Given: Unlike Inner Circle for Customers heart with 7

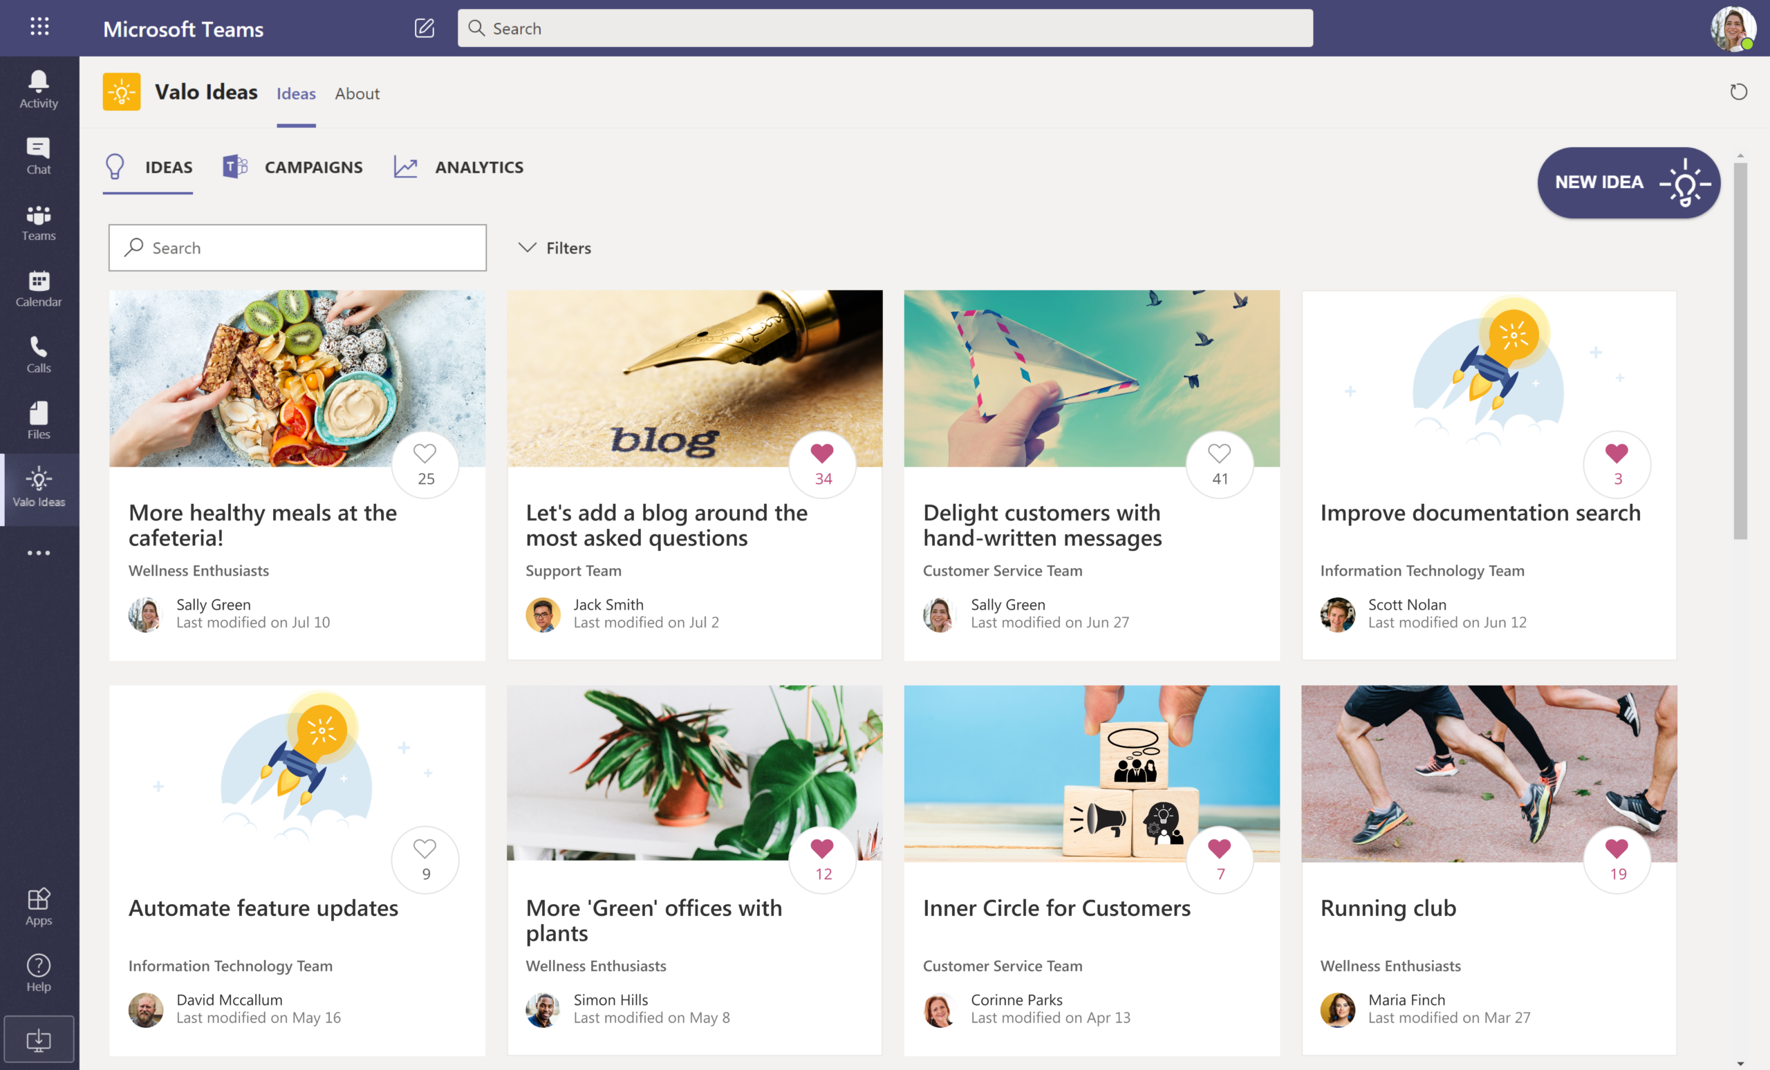Looking at the screenshot, I should [1220, 860].
